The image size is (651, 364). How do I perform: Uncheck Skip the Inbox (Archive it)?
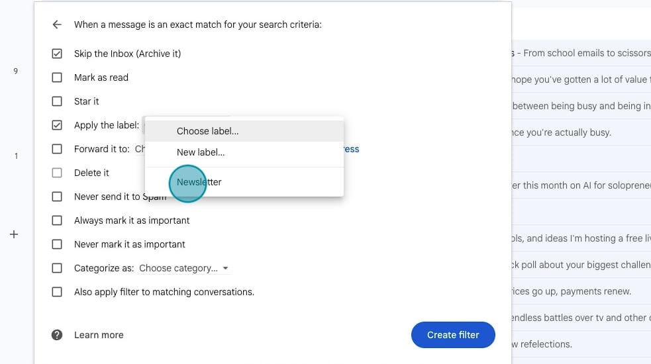click(57, 54)
